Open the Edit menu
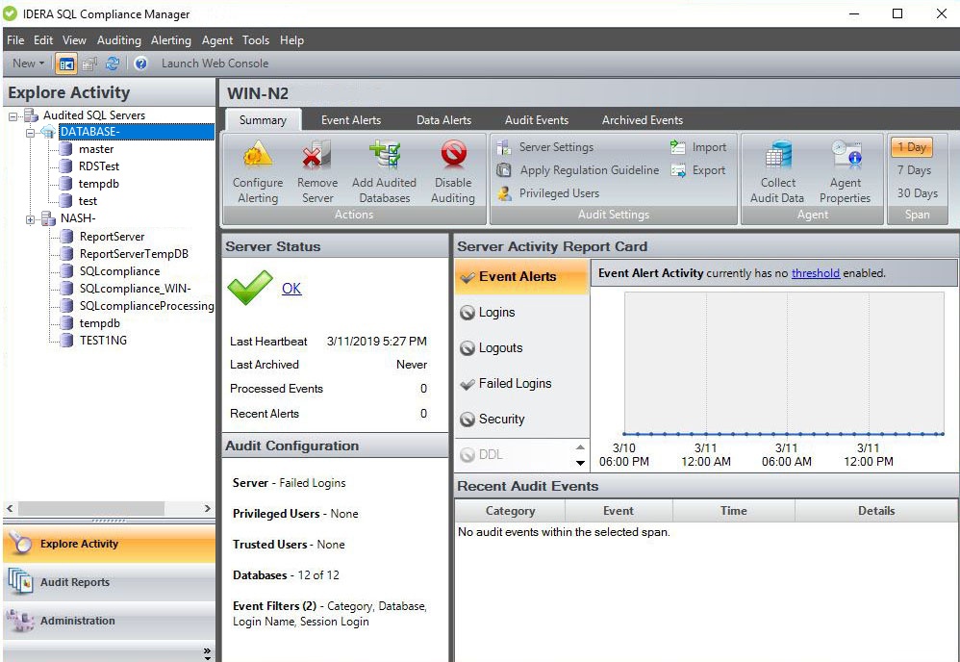 tap(43, 39)
